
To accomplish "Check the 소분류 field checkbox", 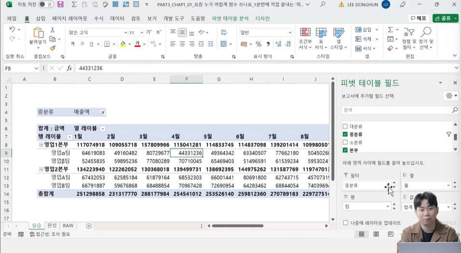I will (345, 142).
